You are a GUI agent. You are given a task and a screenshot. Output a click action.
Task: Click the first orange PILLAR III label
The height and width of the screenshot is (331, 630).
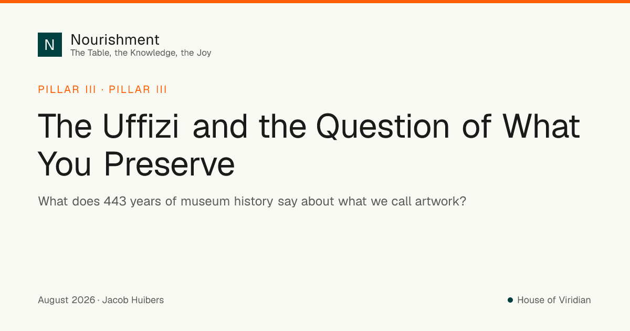(67, 89)
